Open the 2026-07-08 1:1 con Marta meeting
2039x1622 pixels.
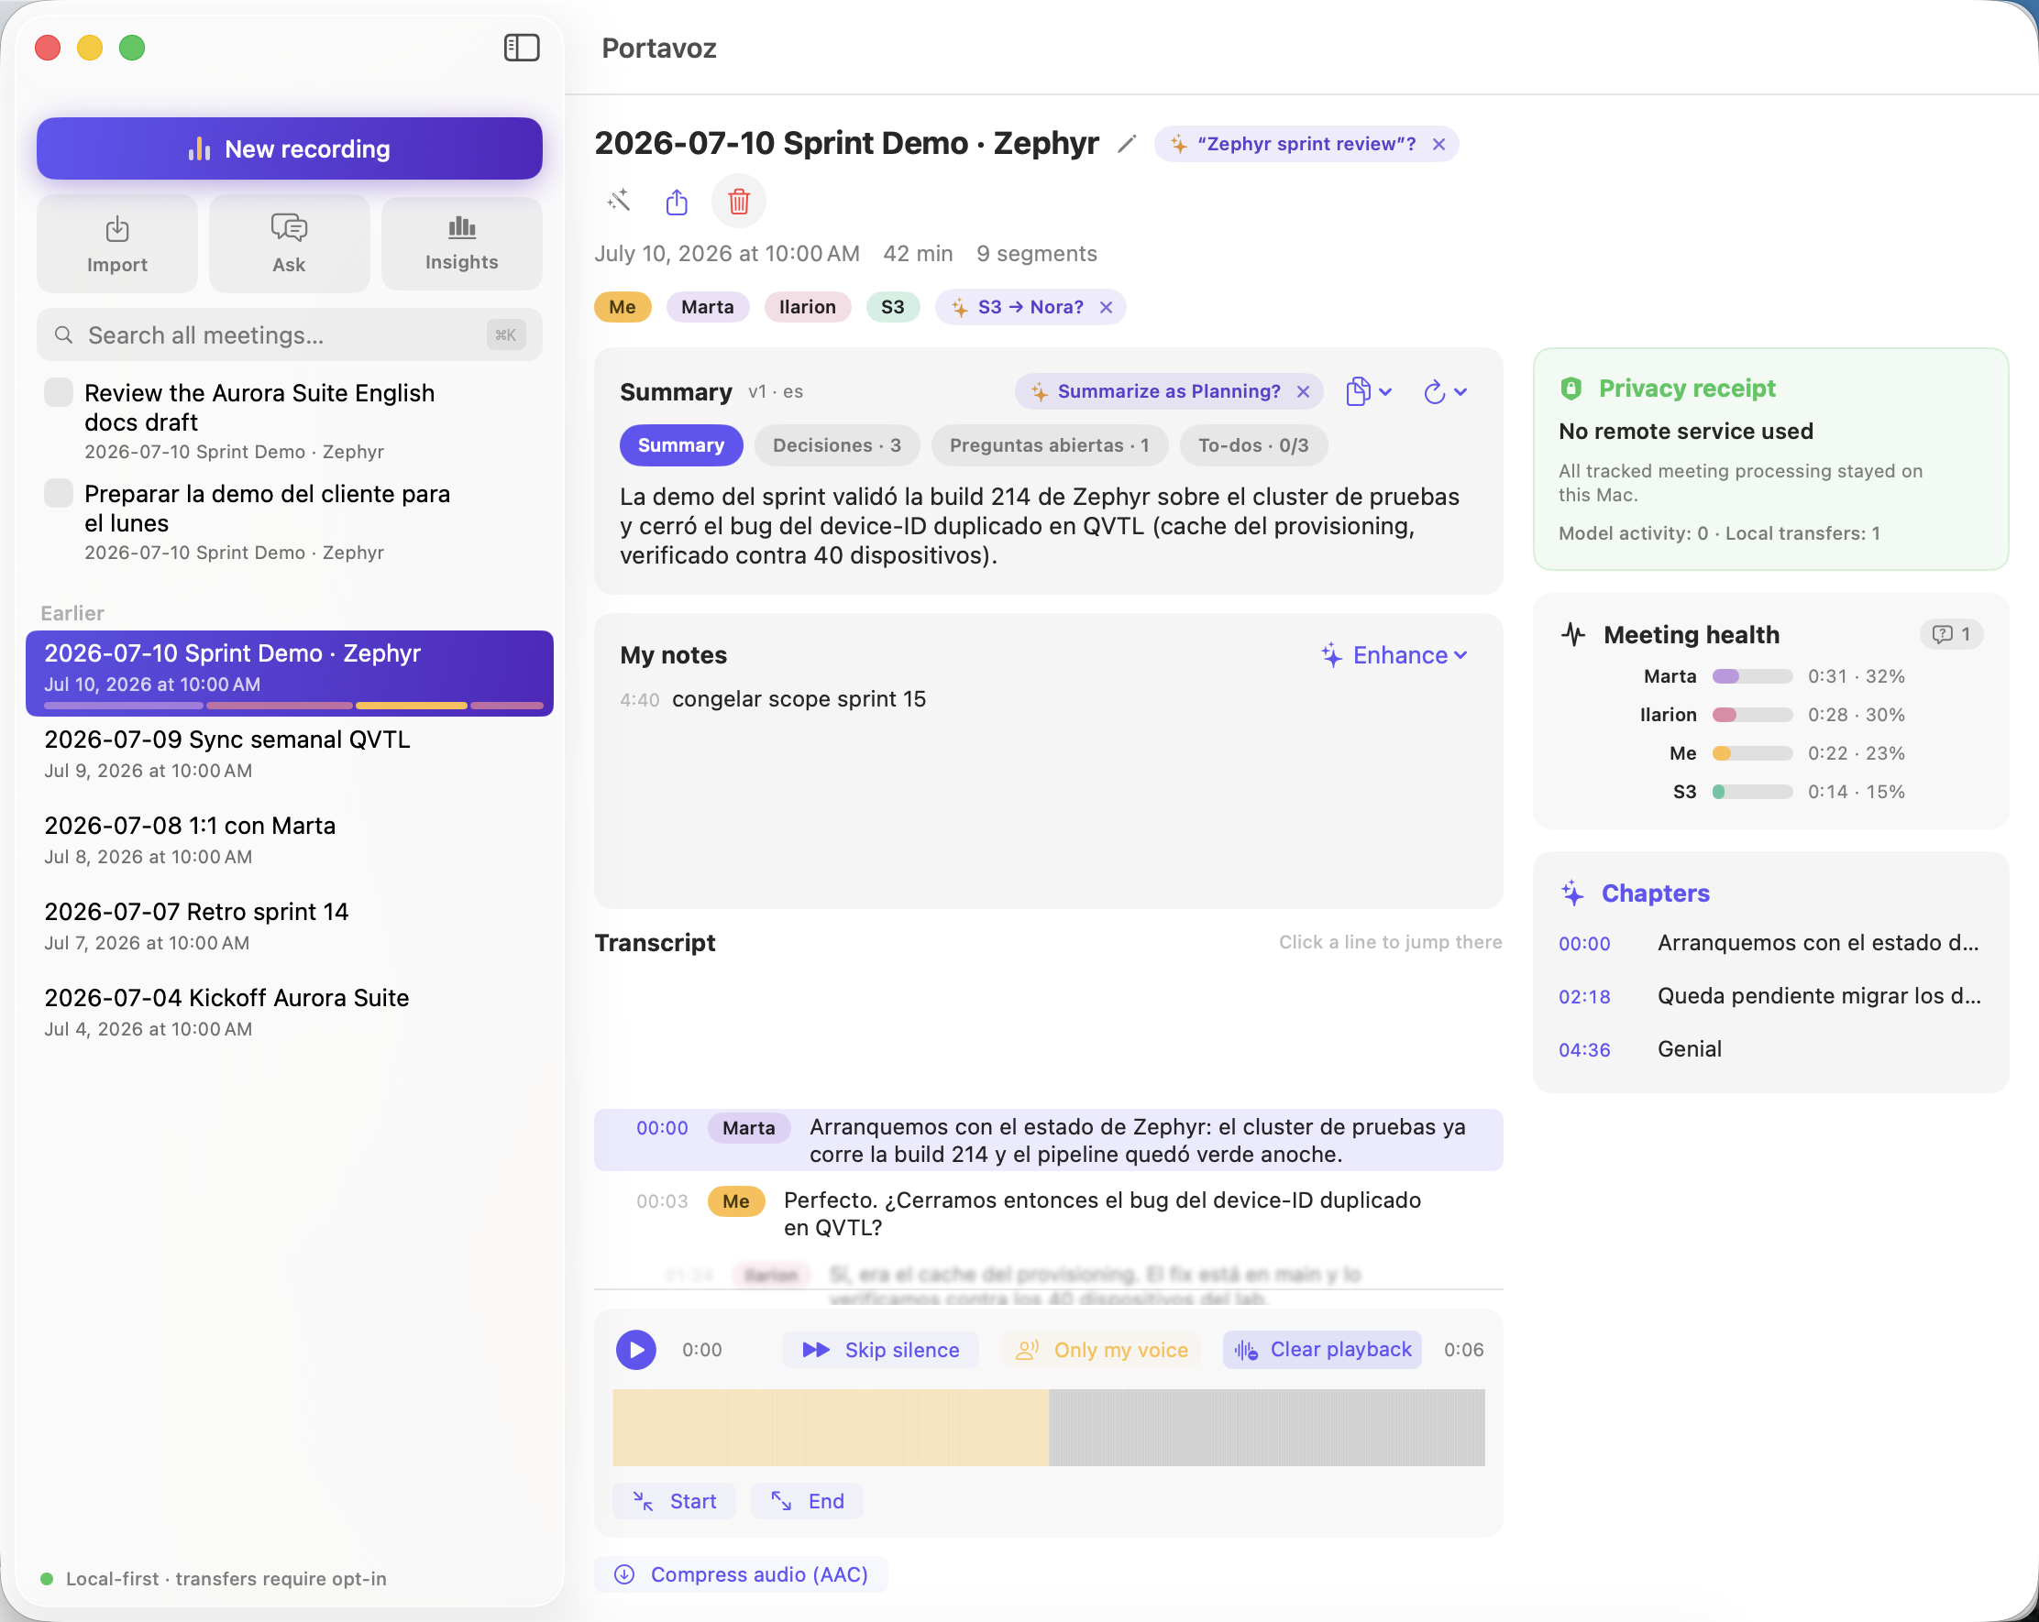(290, 839)
